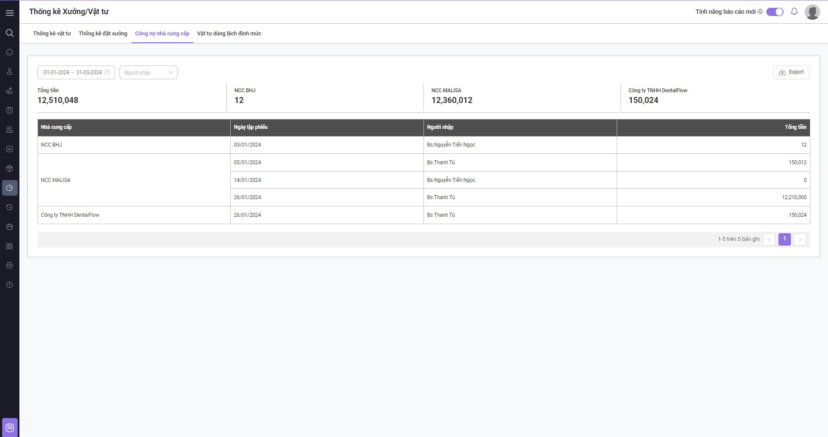Open the hamburger menu in the sidebar
828x437 pixels.
(9, 13)
